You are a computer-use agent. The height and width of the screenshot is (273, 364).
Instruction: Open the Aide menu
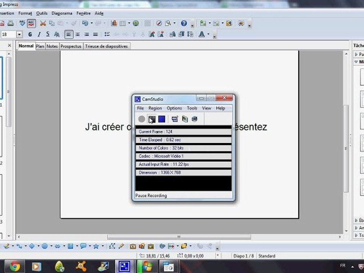tap(99, 14)
